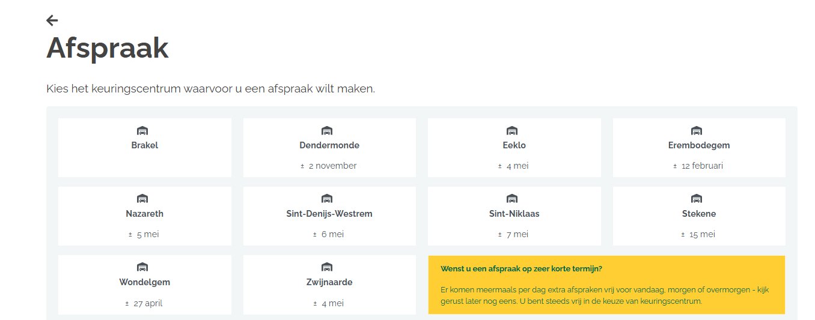Click the yellow short-term appointment notice
This screenshot has width=815, height=320.
coord(606,285)
